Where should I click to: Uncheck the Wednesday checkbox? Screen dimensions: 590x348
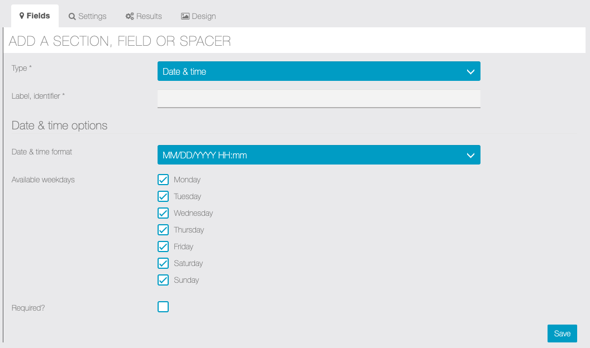(x=163, y=213)
